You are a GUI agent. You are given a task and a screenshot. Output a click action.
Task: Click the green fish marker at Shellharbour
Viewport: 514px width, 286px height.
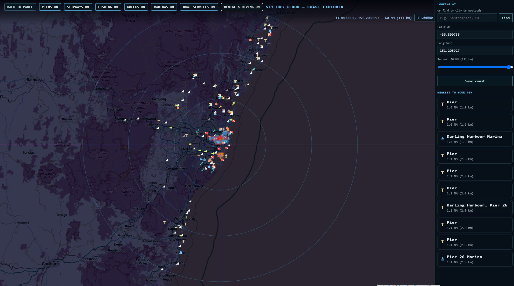tap(181, 235)
